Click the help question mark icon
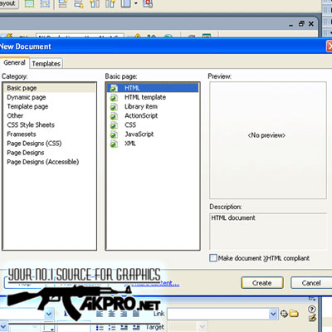 (312, 309)
